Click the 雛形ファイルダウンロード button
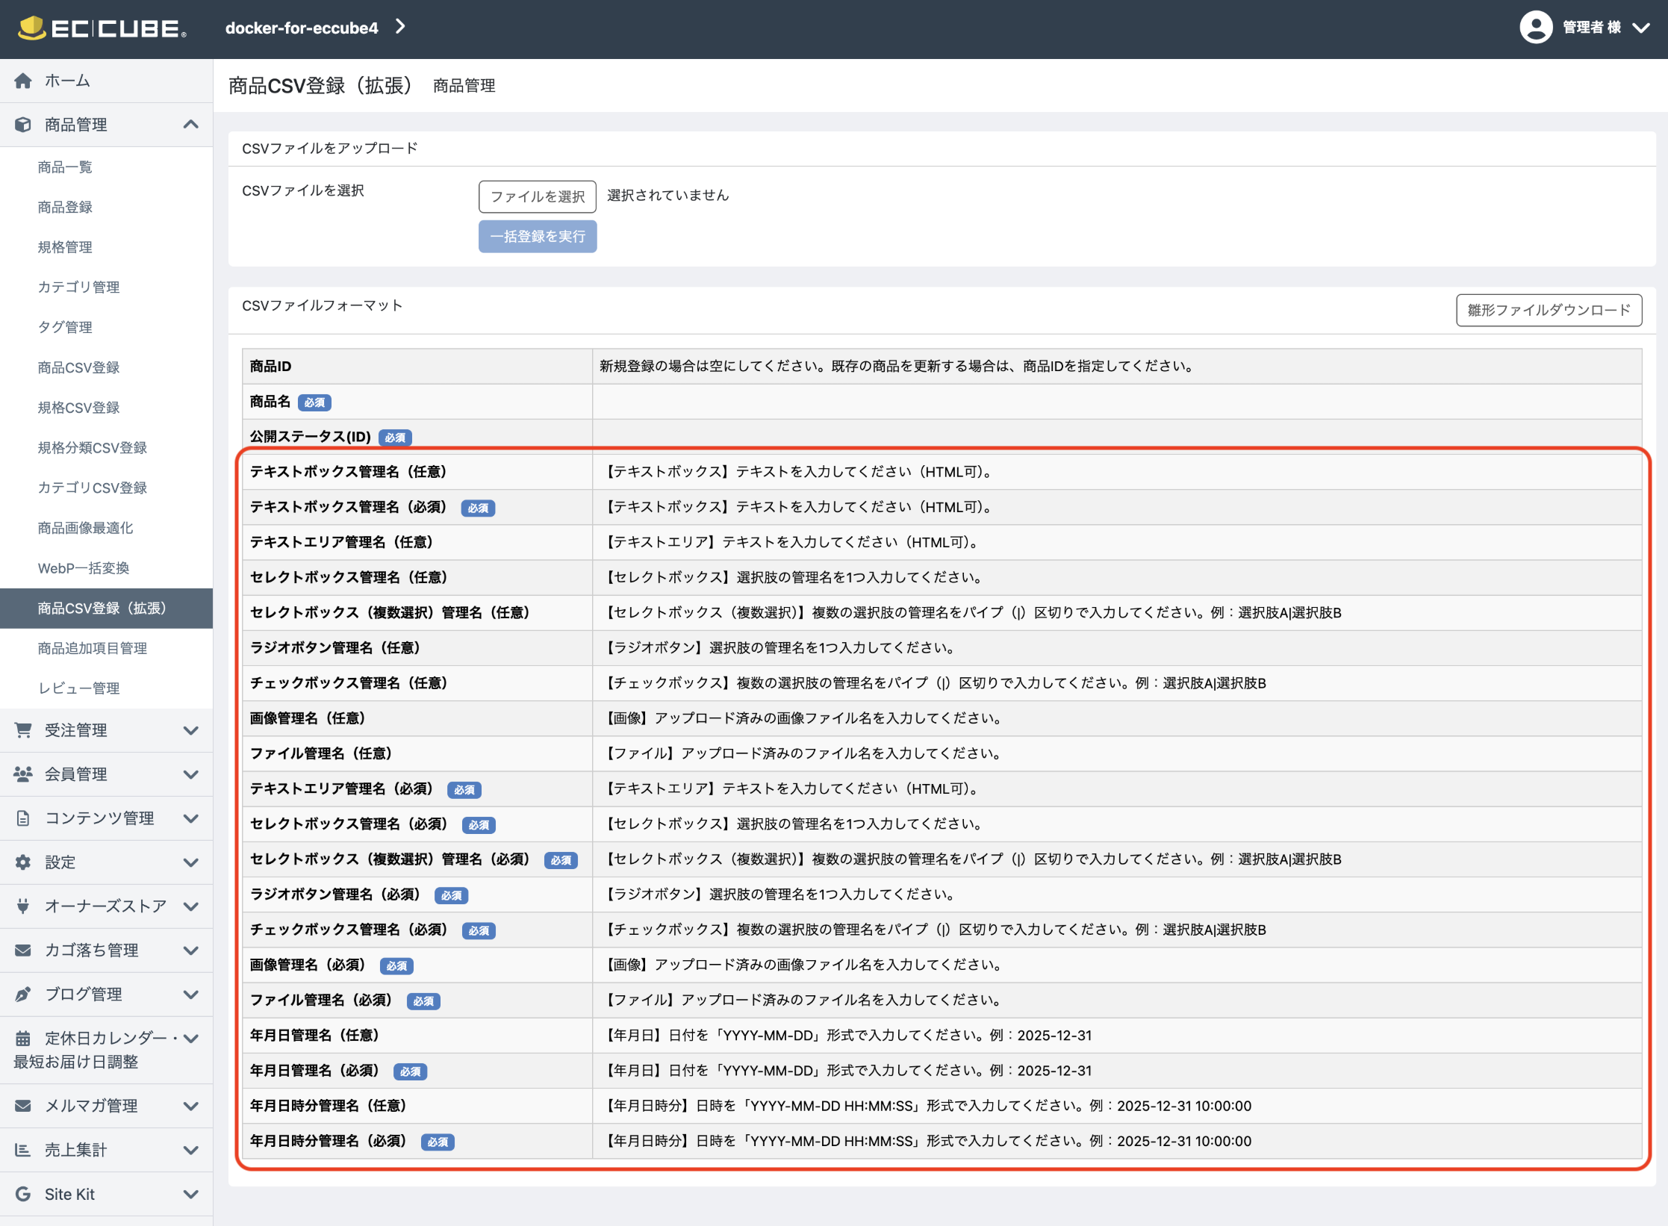 (x=1549, y=310)
